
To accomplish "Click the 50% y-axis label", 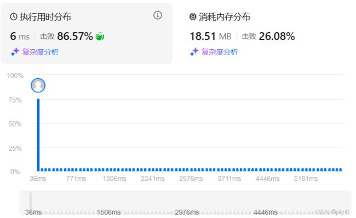I will 15,124.
